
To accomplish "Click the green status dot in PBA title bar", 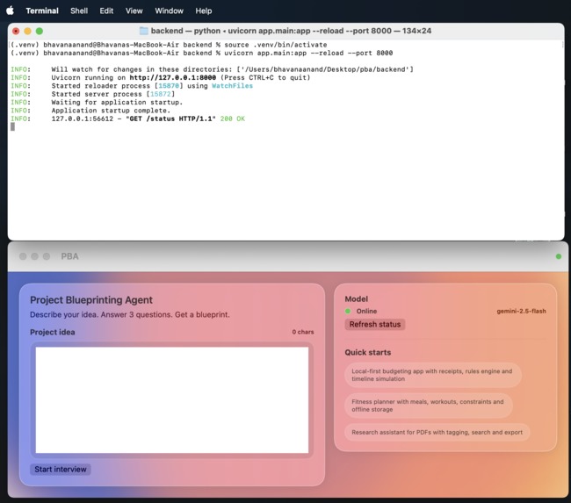I will coord(558,256).
